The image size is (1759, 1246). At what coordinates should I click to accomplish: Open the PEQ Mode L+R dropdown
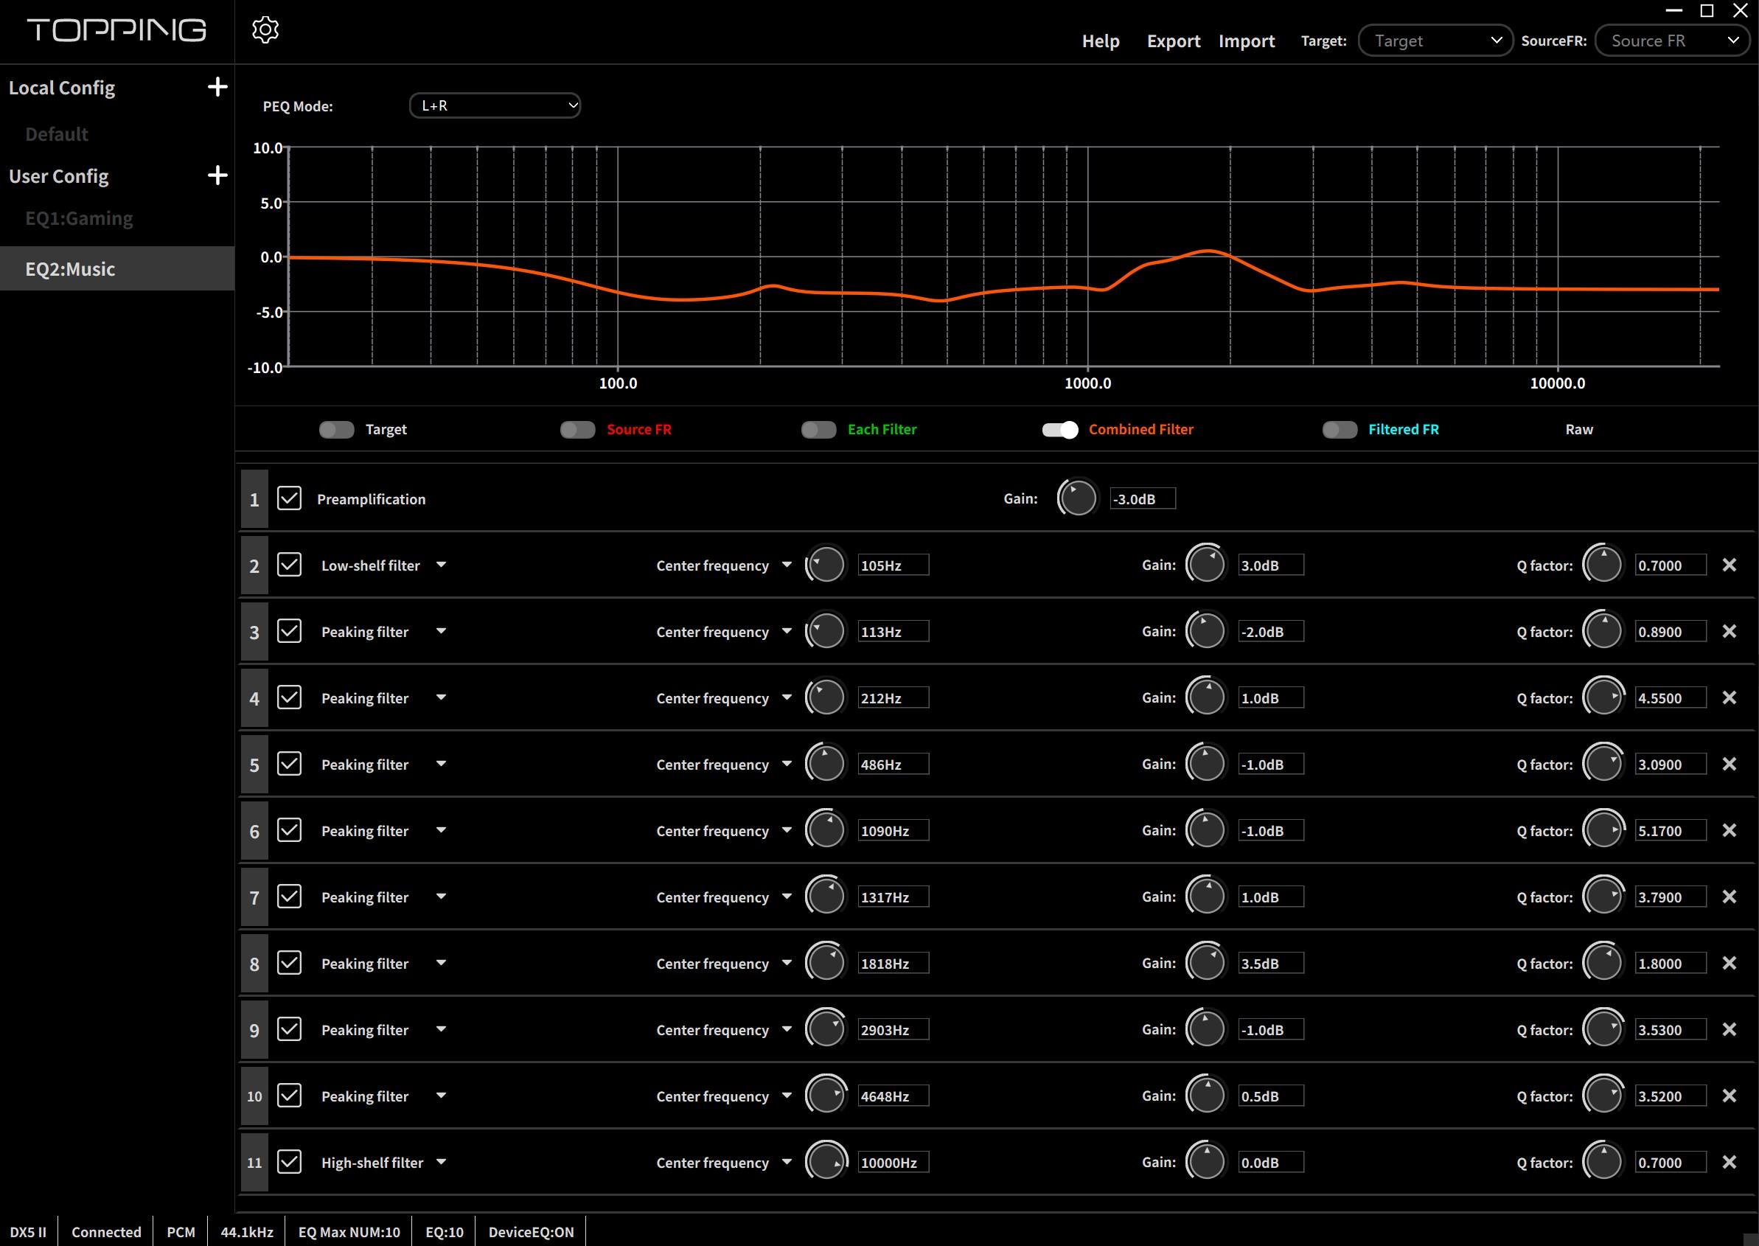pos(495,106)
